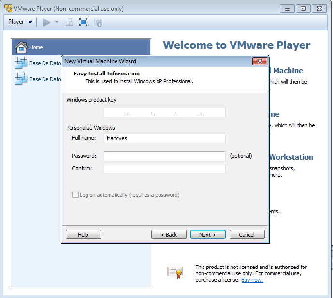Open the Player menu dropdown
333x298 pixels.
[x=20, y=22]
